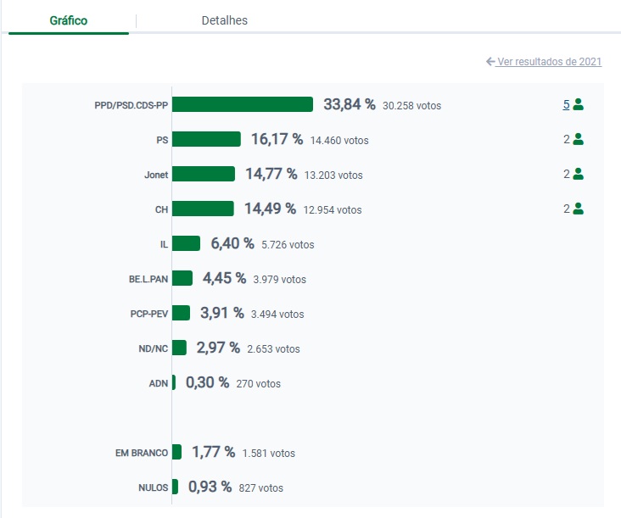Click the ADN party label
This screenshot has height=518, width=621.
pos(158,383)
